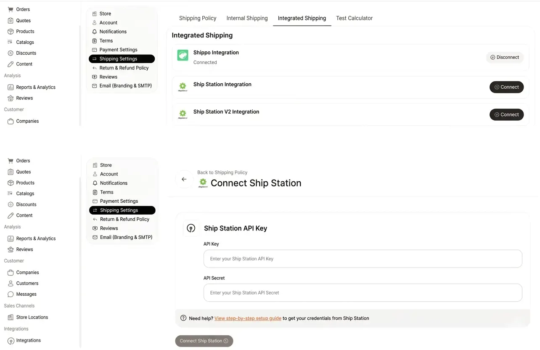Open Integrations in the lower sidebar
The image size is (540, 350).
click(x=24, y=340)
